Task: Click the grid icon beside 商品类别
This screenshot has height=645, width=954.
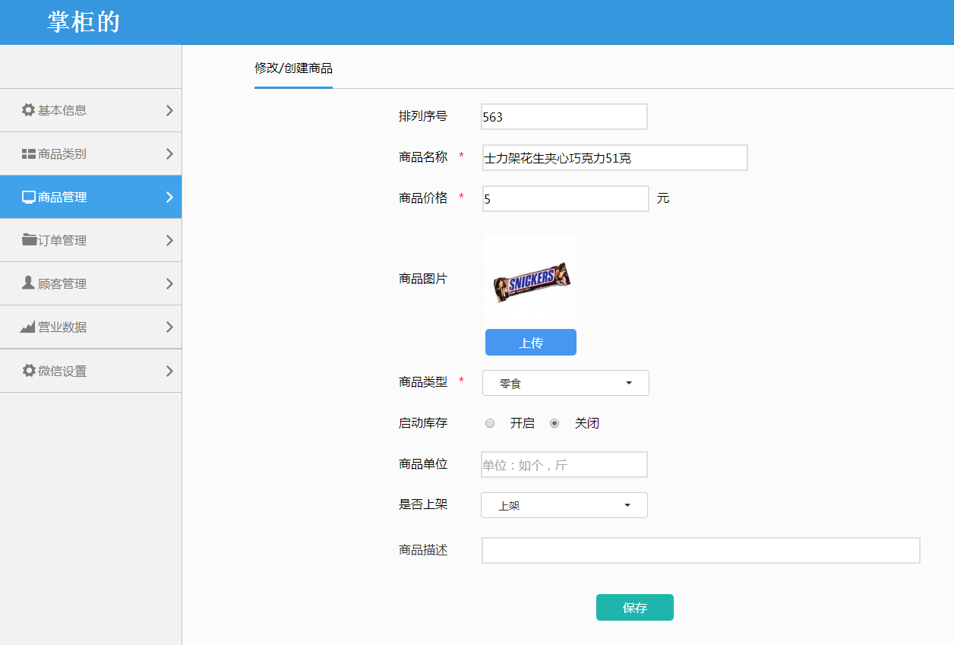Action: (28, 154)
